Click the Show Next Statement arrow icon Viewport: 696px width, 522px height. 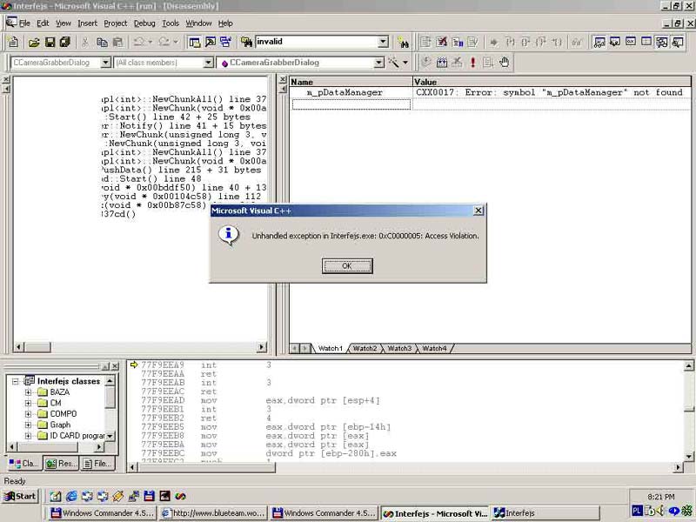[x=493, y=42]
